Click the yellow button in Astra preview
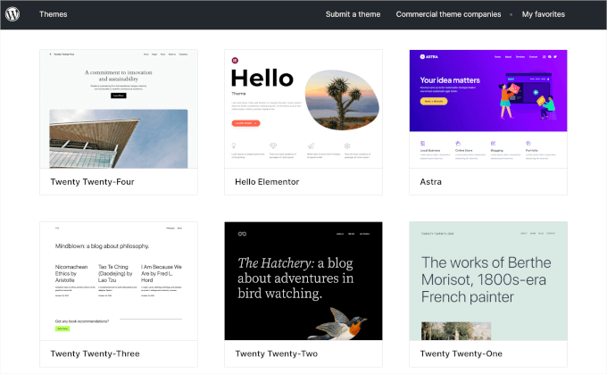The height and width of the screenshot is (374, 607). tap(432, 102)
